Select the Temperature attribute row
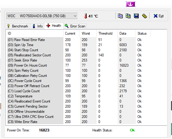This screenshot has height=139, width=172. tap(87, 96)
